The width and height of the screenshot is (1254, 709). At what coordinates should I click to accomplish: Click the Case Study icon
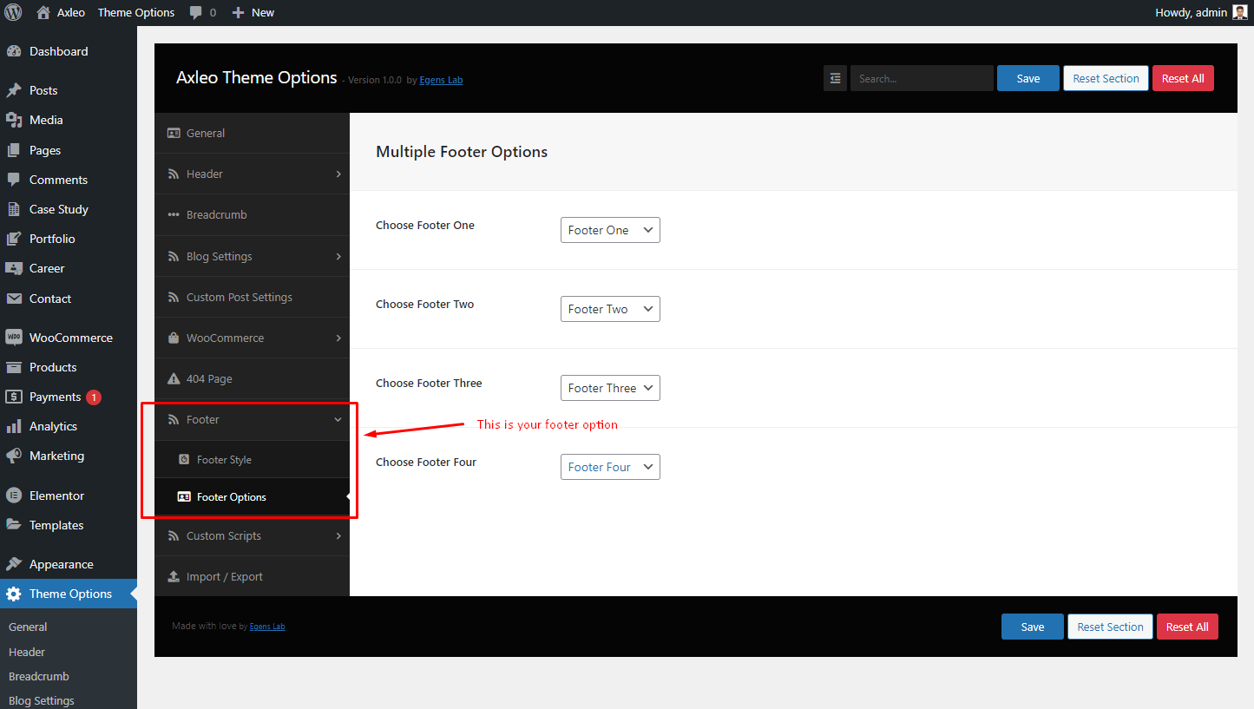(x=13, y=209)
